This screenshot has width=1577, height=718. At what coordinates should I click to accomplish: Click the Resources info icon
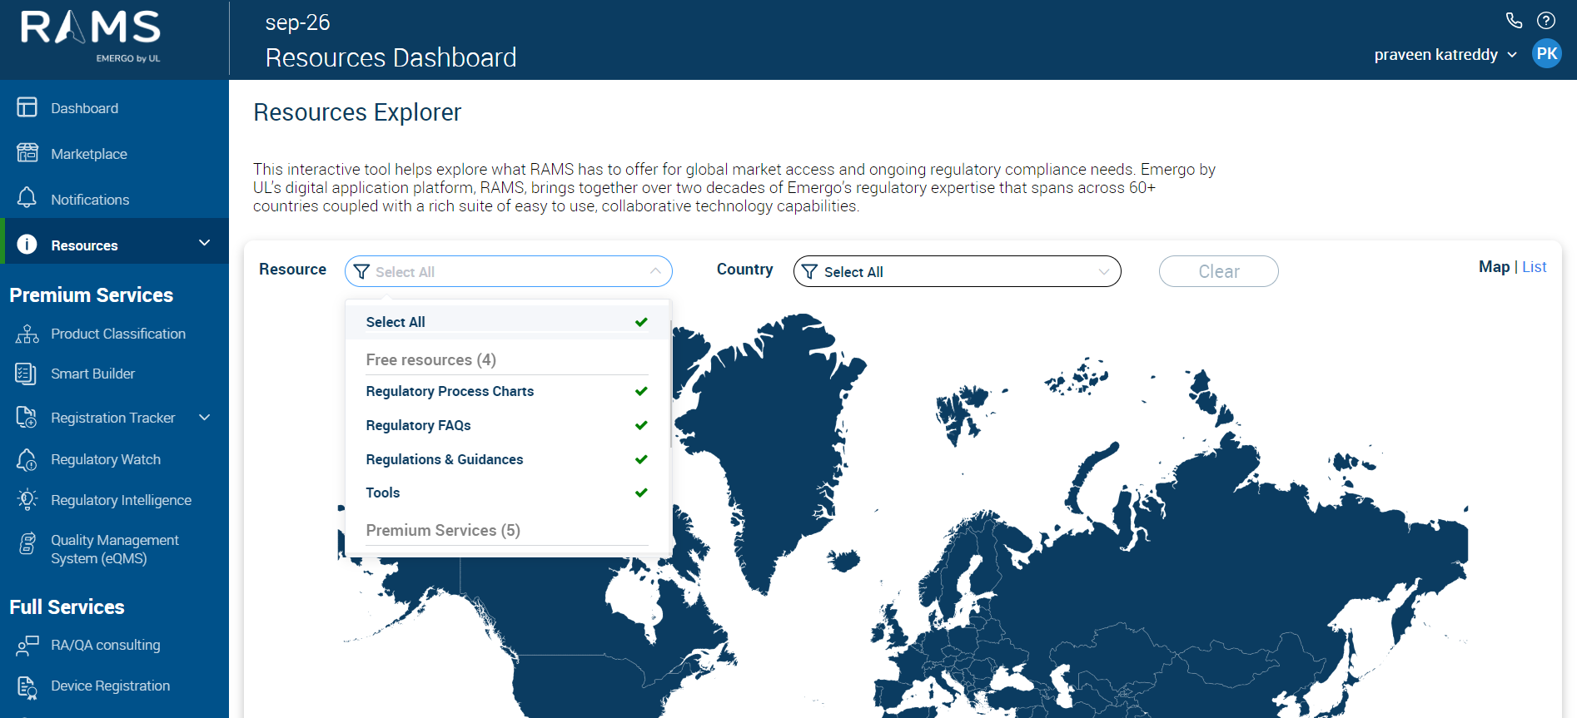point(27,244)
